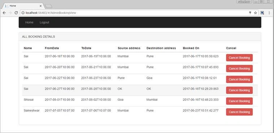Click Goa destination address cell
The height and width of the screenshot is (133, 274).
149,78
